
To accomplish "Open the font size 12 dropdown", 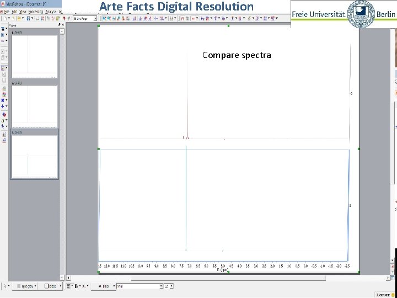I will click(x=168, y=286).
